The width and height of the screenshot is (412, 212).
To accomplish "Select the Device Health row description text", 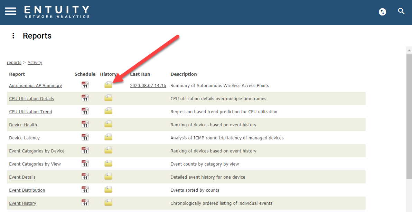I will (213, 125).
